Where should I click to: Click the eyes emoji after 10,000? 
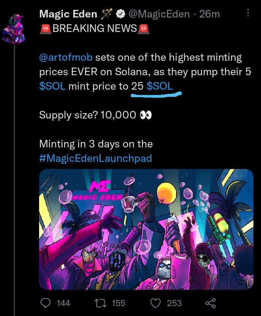[x=146, y=115]
